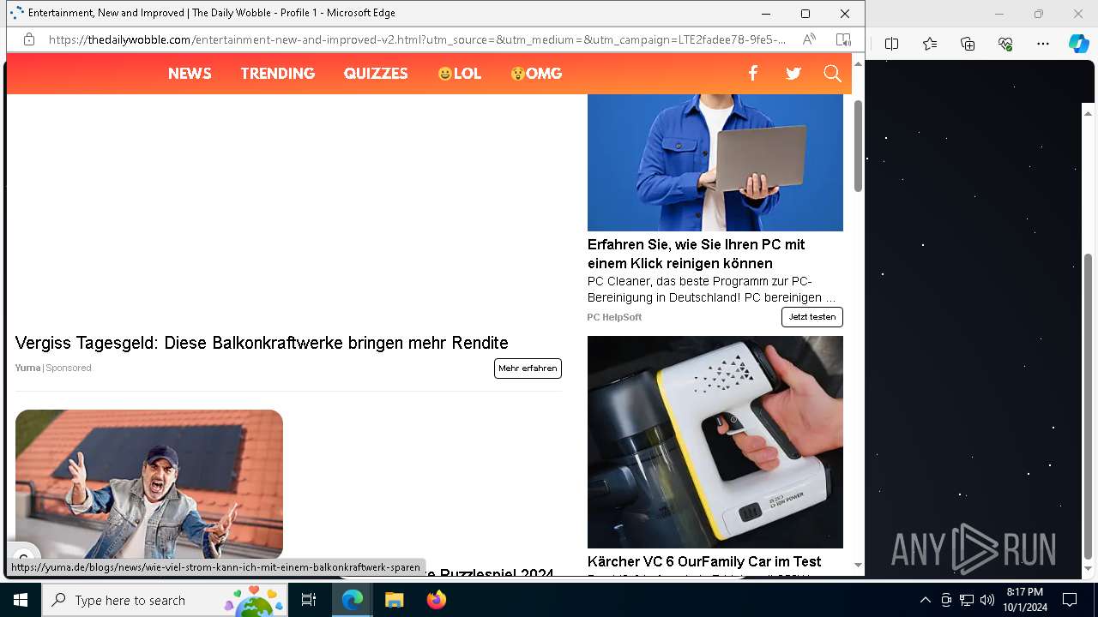Enter Immersive Reader icon

[x=843, y=39]
